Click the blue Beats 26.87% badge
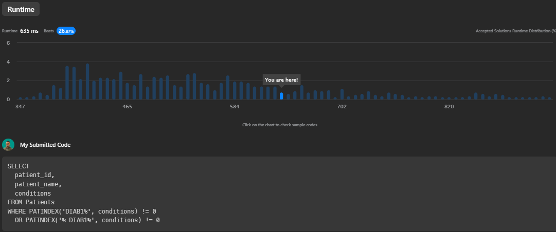The image size is (556, 232). pos(66,31)
